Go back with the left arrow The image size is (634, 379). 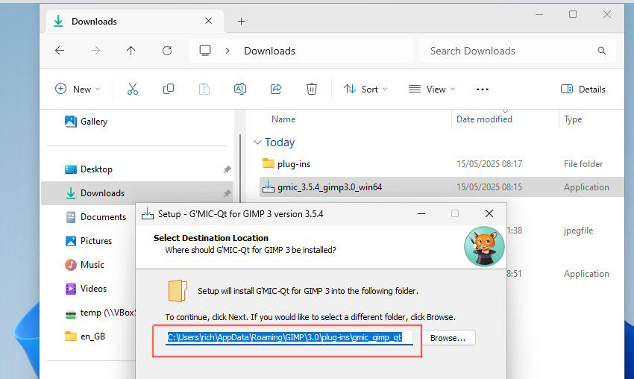[x=60, y=51]
